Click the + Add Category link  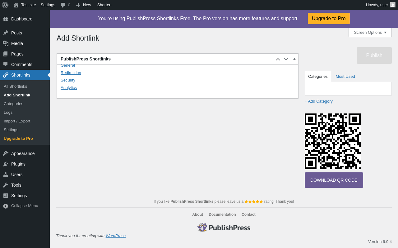click(319, 101)
